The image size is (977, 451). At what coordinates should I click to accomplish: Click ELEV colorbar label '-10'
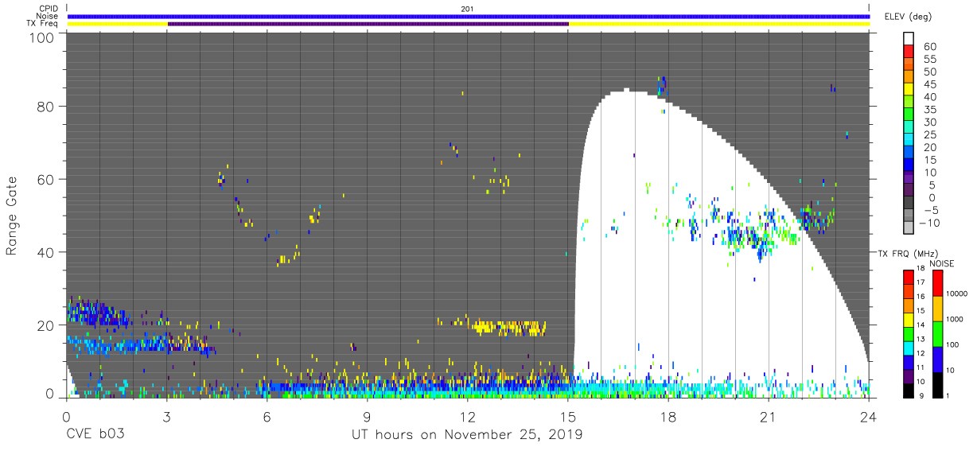931,222
